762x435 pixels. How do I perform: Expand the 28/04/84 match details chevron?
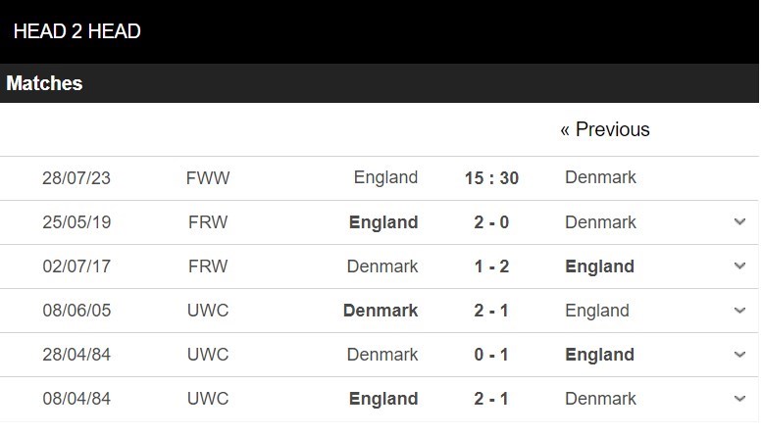739,355
